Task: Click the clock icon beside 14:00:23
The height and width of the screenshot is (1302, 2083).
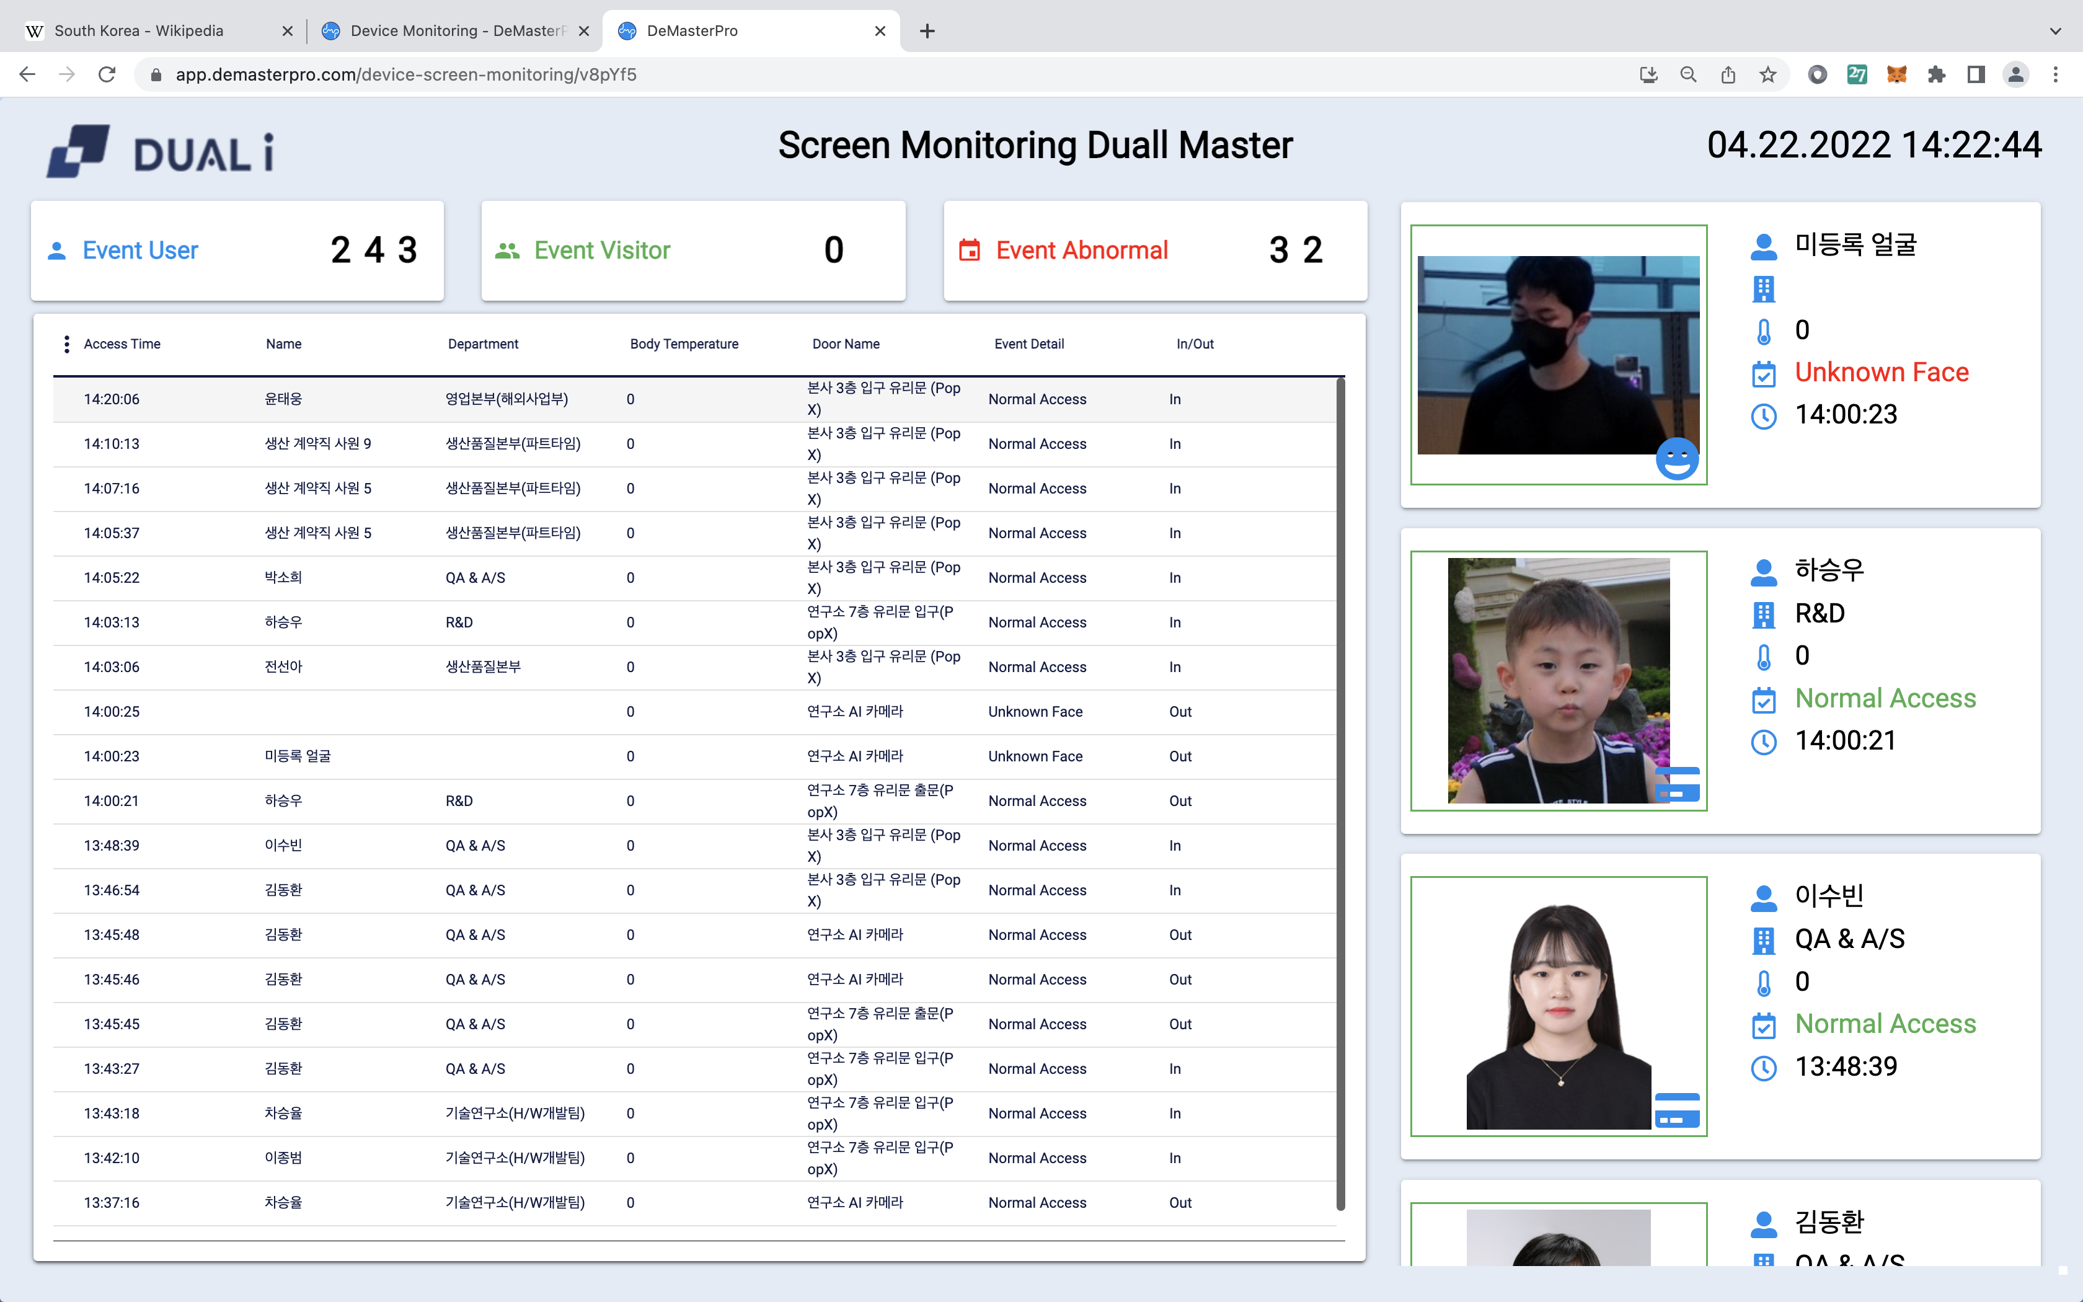Action: point(1764,416)
